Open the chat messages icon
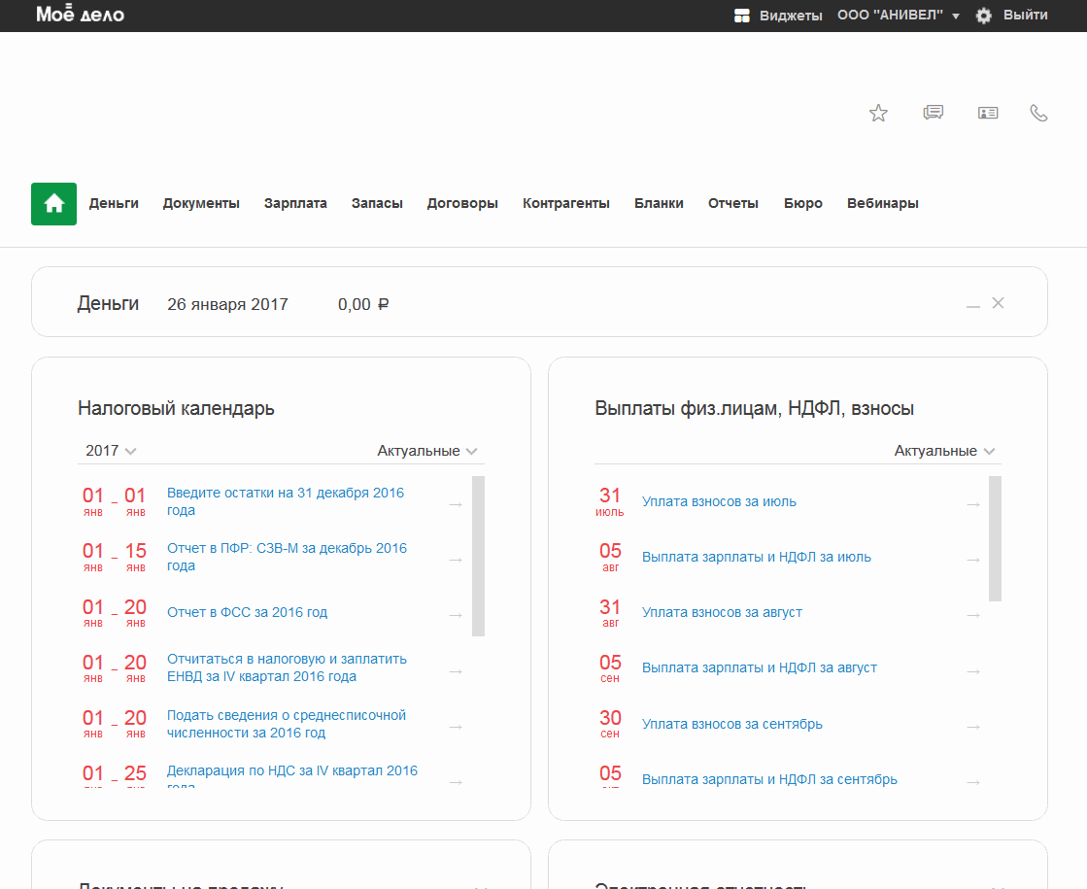The height and width of the screenshot is (889, 1087). point(934,113)
